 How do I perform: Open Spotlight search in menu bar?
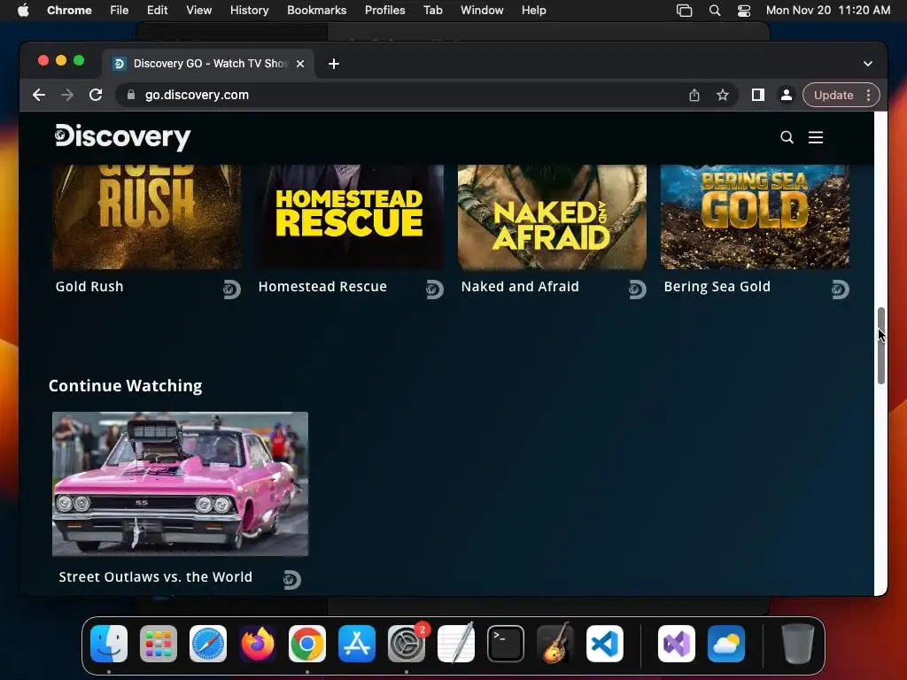715,11
